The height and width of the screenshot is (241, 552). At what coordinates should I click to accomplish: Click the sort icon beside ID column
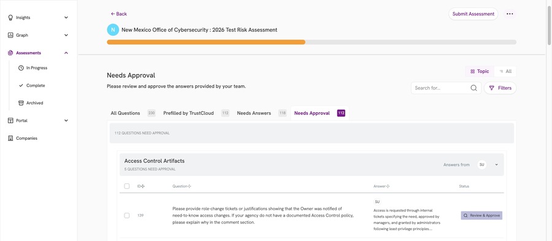click(x=143, y=186)
